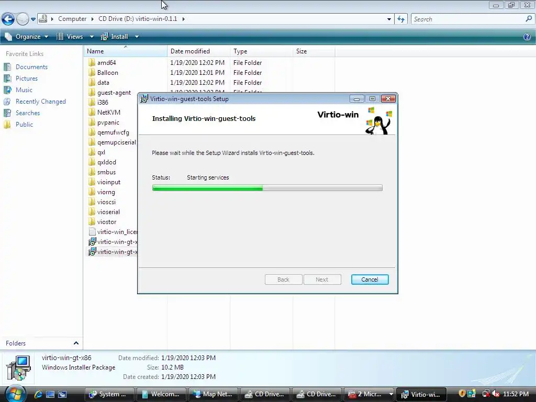Screen dimensions: 536x402
Task: Expand the 2 Microsoft grouped taskbar button
Action: (370, 394)
